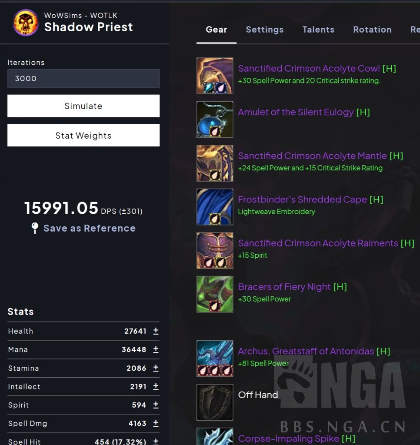Screen dimensions: 420x445
Task: Switch to the Settings tab
Action: point(265,30)
